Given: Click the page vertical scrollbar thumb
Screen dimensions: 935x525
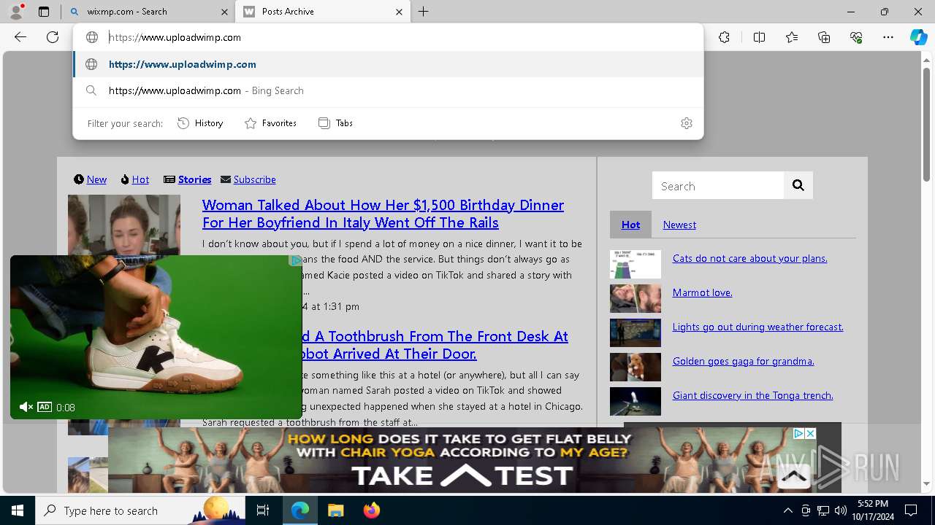Looking at the screenshot, I should click(x=926, y=124).
